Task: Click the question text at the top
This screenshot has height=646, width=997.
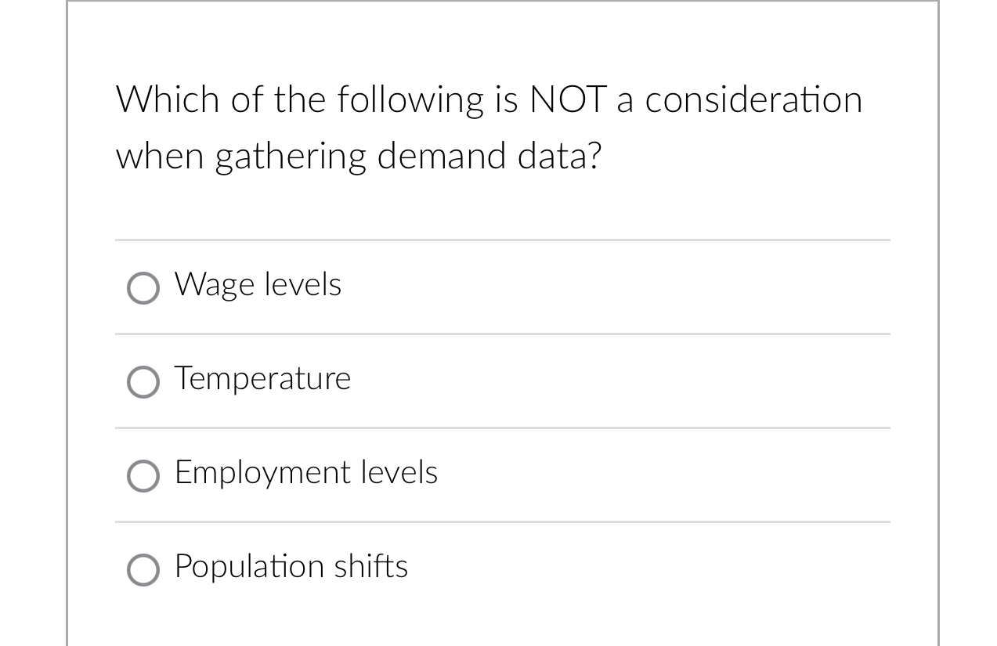Action: (489, 127)
